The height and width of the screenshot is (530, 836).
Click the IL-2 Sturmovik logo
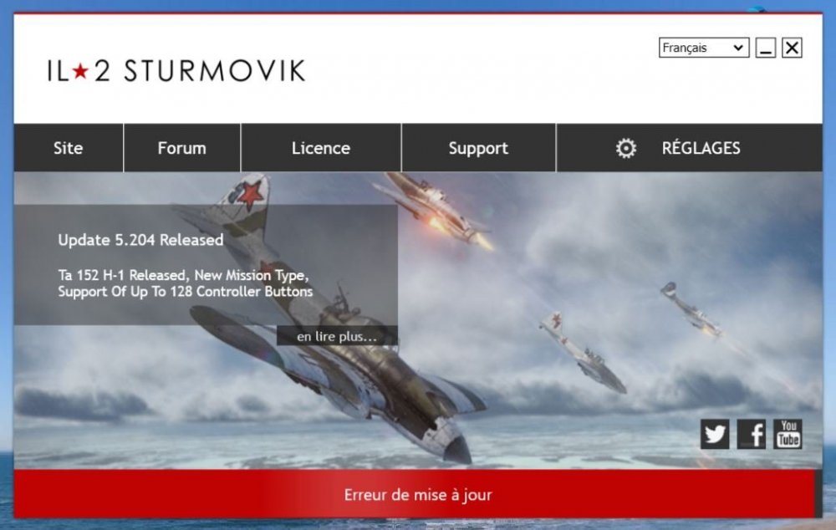(176, 70)
